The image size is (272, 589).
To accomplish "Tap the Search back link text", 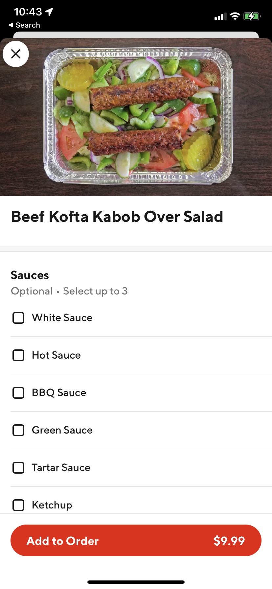I will pos(28,25).
